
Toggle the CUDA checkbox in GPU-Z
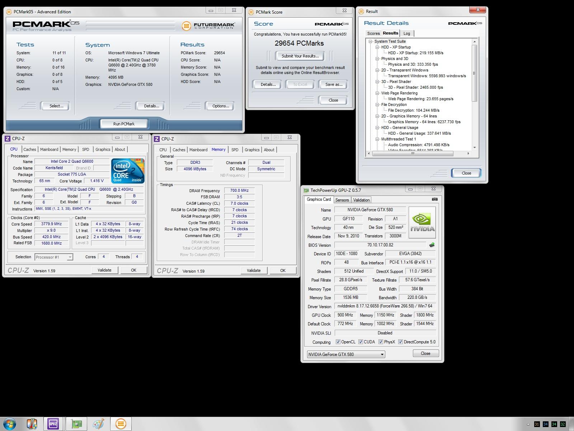(x=361, y=342)
